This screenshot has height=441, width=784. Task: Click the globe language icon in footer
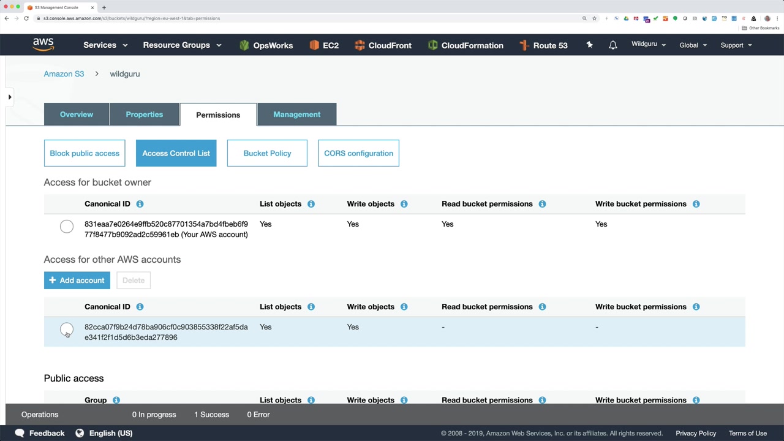[x=80, y=433]
